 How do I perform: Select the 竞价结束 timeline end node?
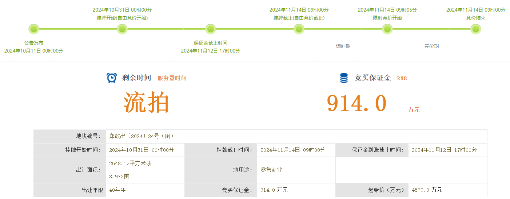(x=476, y=29)
